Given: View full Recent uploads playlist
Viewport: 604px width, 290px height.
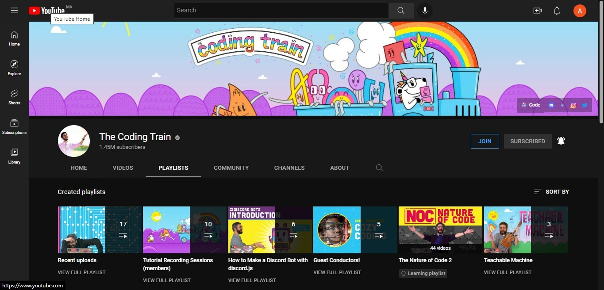Looking at the screenshot, I should 81,272.
